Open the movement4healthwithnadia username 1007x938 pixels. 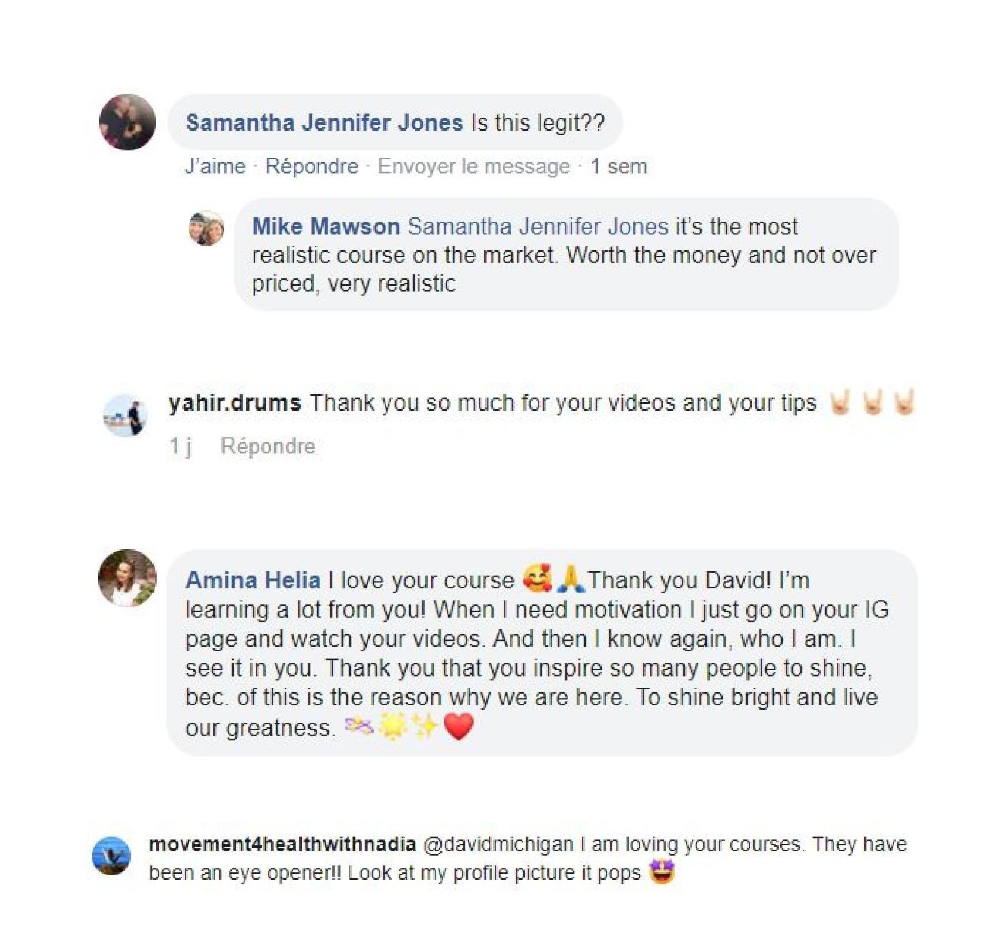[282, 844]
